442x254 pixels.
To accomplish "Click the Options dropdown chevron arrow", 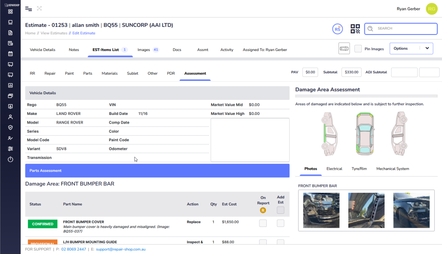I will 427,48.
